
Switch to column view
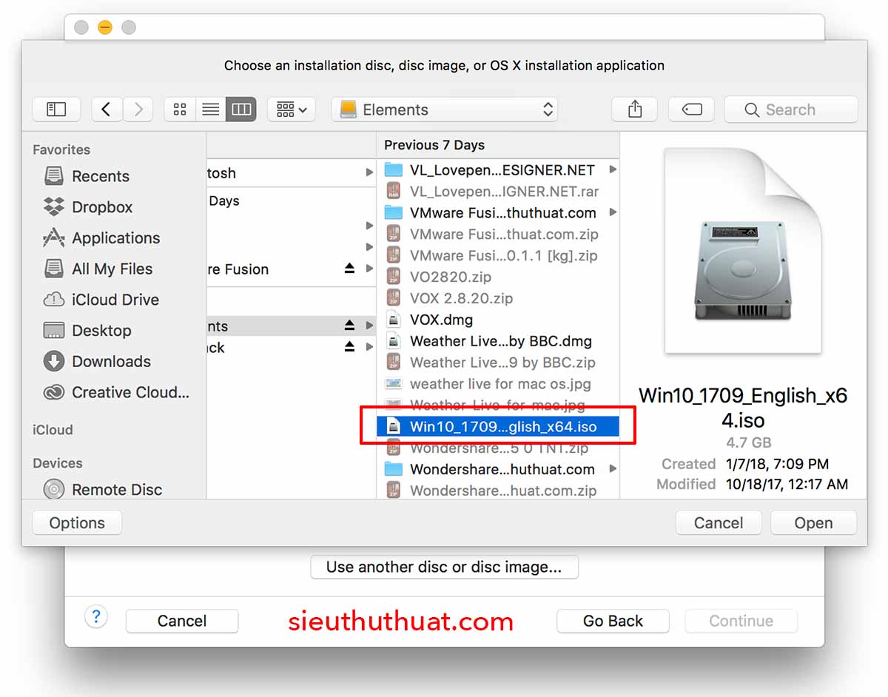pos(241,110)
